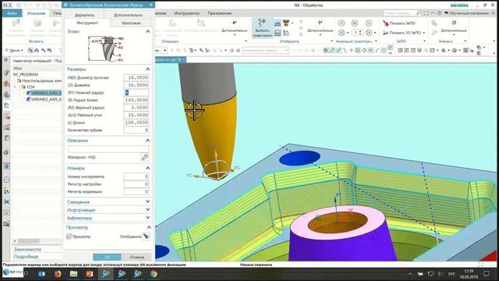The height and width of the screenshot is (281, 499).
Task: Click the OK button in tool dialog
Action: coord(107,257)
